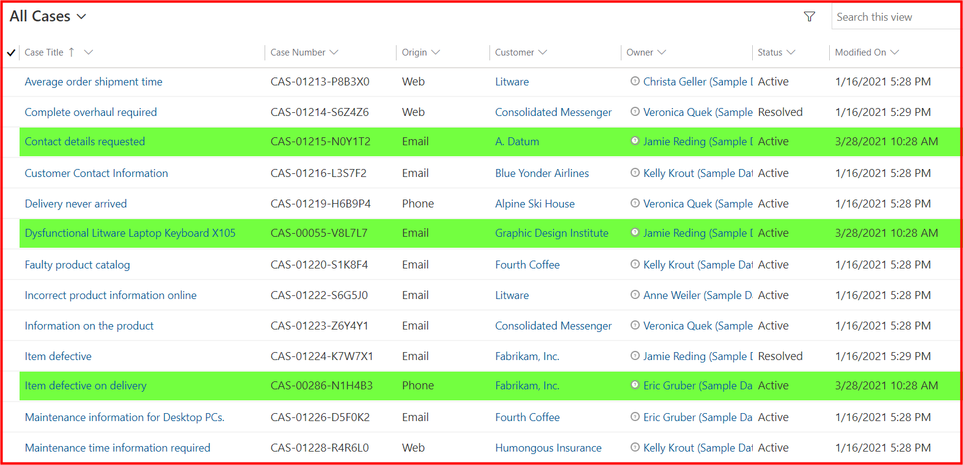Open customer A. Datum
The width and height of the screenshot is (963, 465).
pos(517,142)
